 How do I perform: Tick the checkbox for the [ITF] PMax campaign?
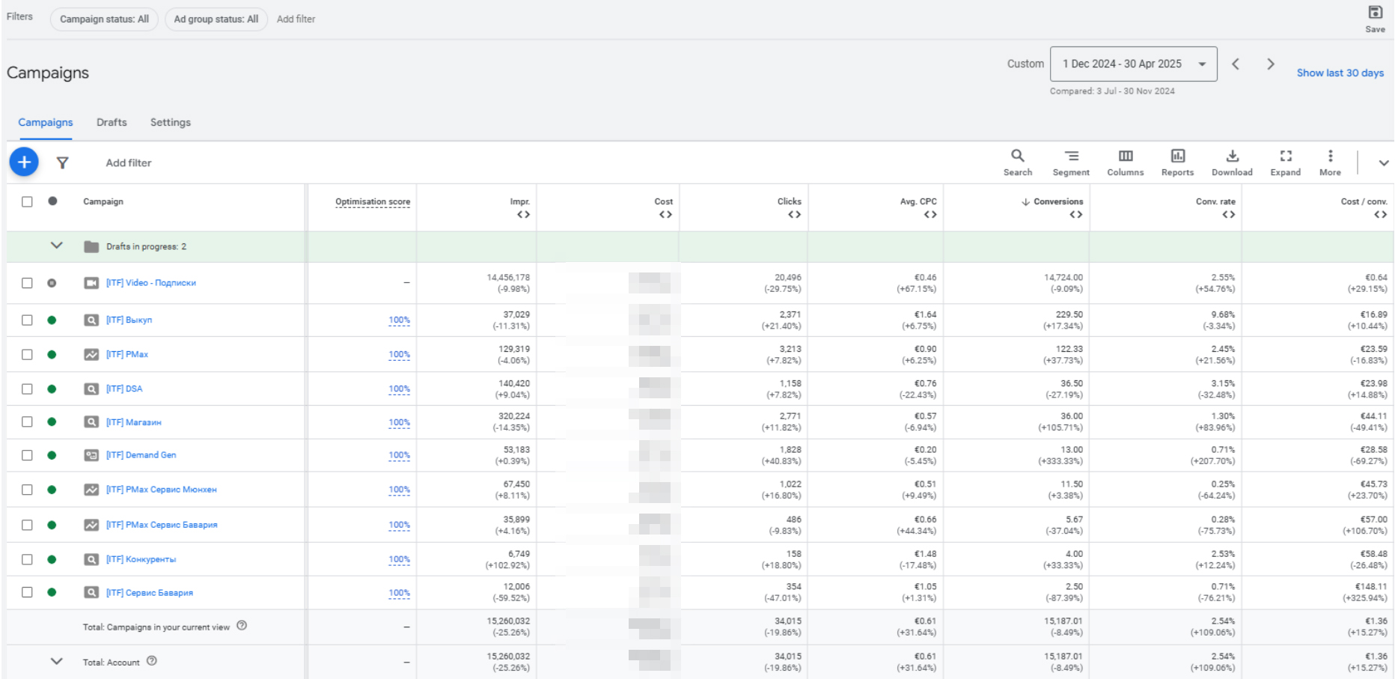point(28,354)
